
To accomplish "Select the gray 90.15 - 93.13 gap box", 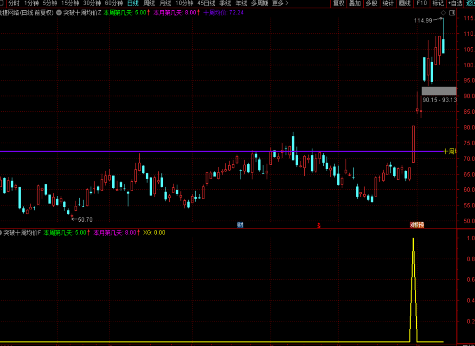I will coord(439,91).
